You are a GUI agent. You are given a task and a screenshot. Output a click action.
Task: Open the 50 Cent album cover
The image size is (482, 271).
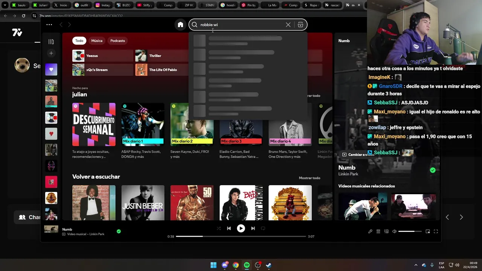pyautogui.click(x=192, y=202)
